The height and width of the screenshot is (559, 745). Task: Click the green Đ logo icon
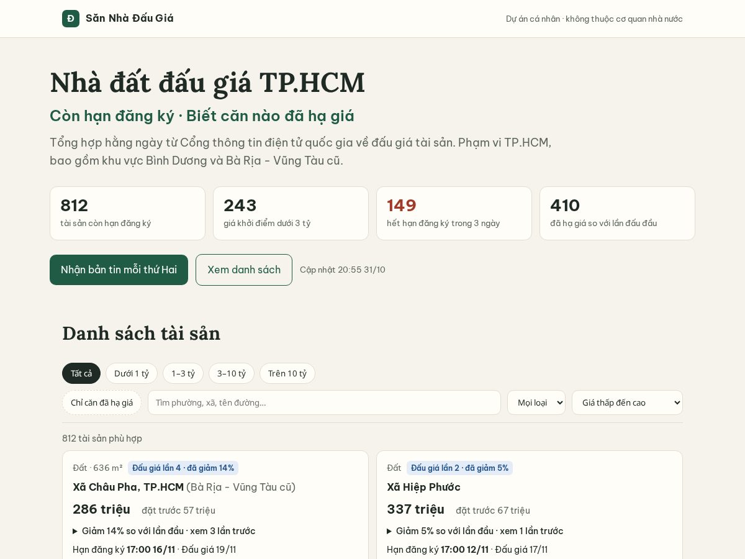71,19
